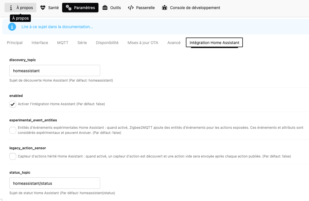Click the toolbox icon for Outils
309x201 pixels.
point(105,8)
